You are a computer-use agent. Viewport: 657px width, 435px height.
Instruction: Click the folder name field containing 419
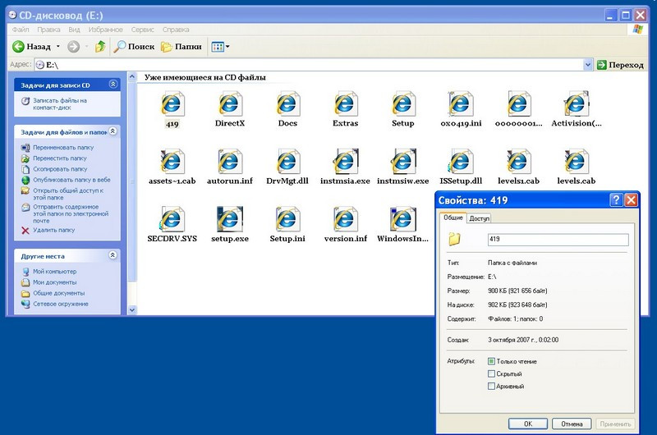click(x=558, y=239)
